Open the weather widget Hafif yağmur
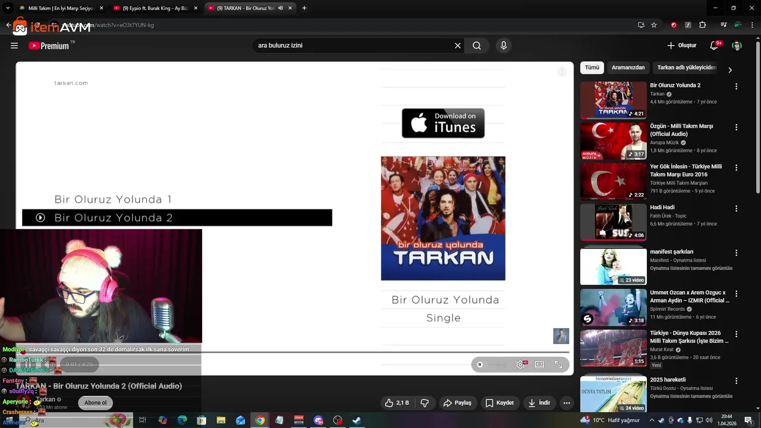The image size is (761, 428). pos(611,420)
